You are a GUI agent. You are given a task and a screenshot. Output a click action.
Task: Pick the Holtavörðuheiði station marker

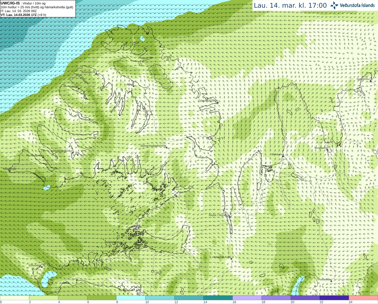coord(231,259)
